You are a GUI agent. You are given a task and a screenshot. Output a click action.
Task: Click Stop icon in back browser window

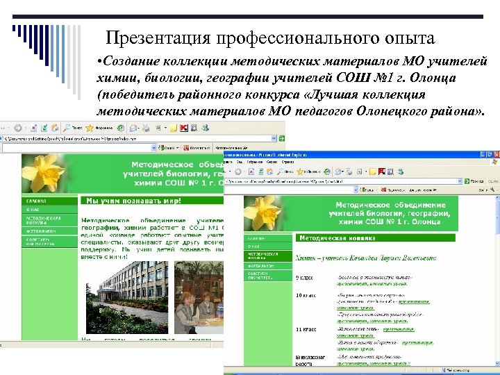(33, 128)
